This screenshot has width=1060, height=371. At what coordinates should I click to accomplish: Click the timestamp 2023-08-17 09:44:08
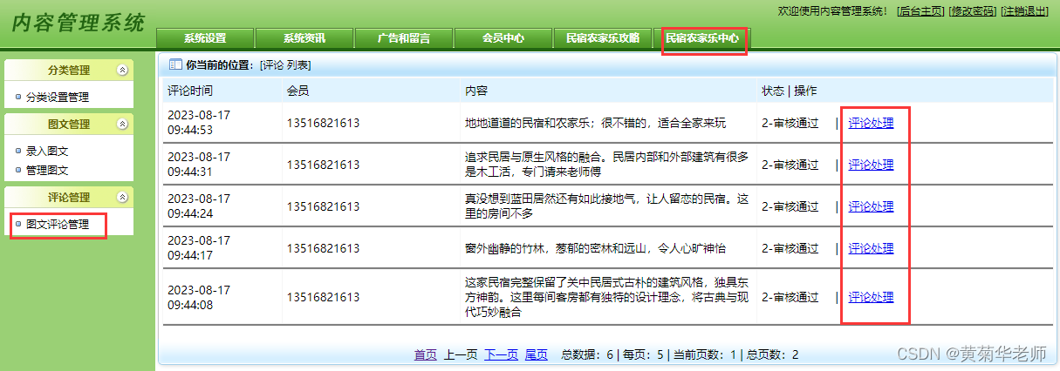coord(199,297)
